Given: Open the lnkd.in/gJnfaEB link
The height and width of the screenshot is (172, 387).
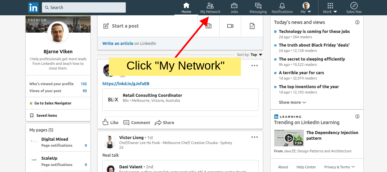Looking at the screenshot, I should pyautogui.click(x=126, y=84).
